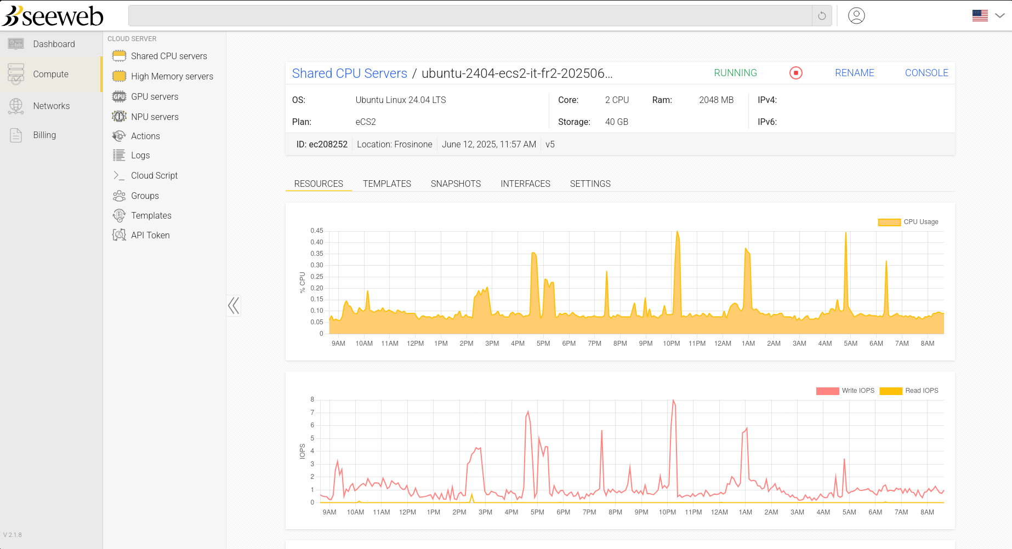Switch to the SETTINGS tab
The image size is (1012, 549).
tap(590, 184)
